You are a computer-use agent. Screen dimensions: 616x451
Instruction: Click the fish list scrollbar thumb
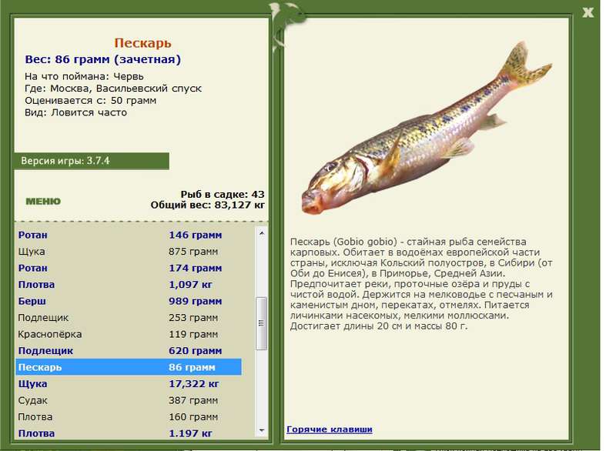pos(262,323)
